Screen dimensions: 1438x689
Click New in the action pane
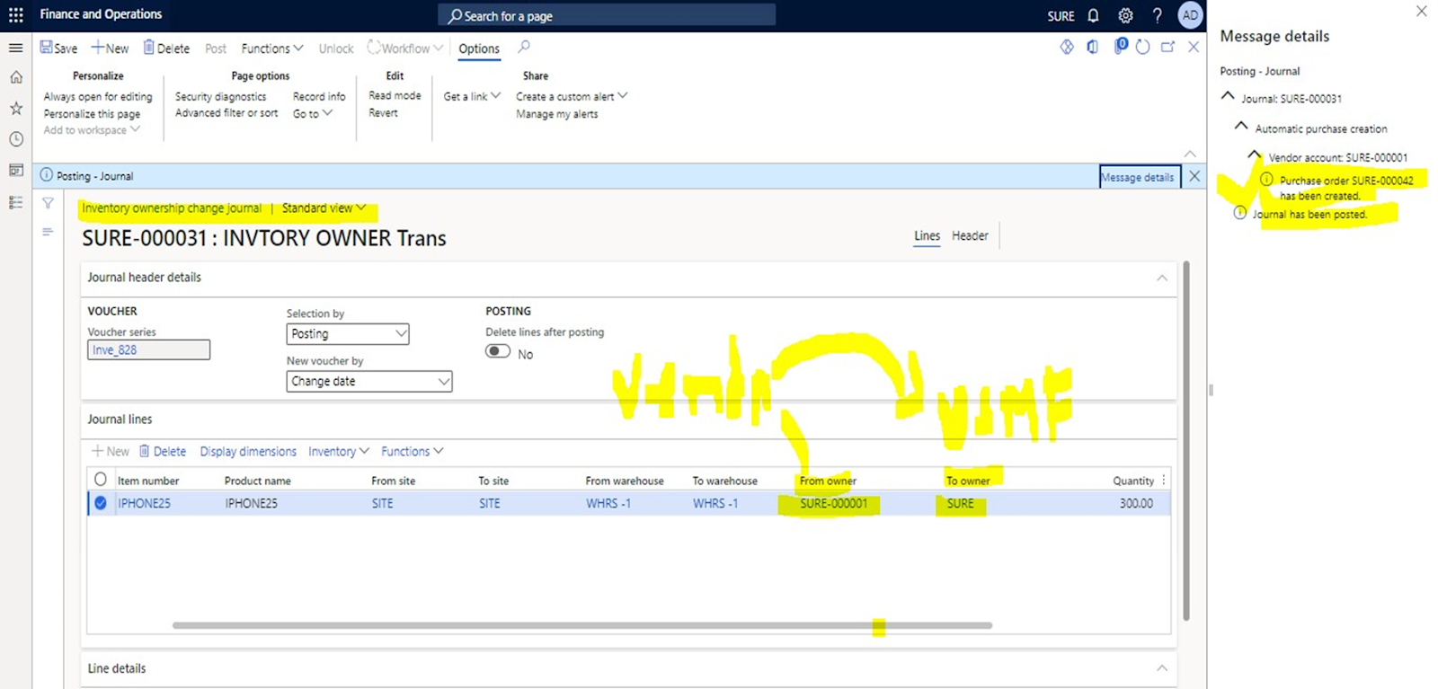point(110,48)
